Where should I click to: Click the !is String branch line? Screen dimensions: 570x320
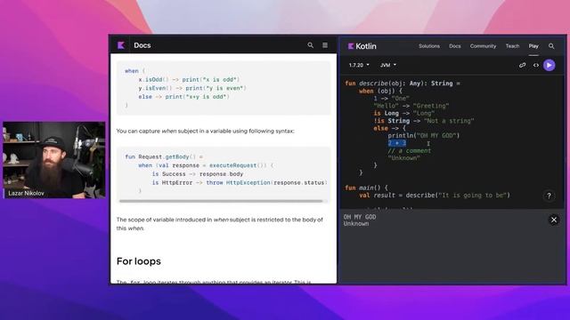[424, 121]
